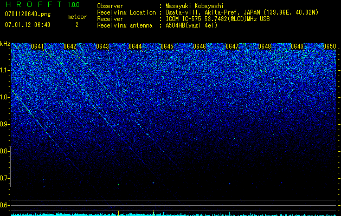Image resolution: width=341 pixels, height=216 pixels.
Task: Click antenna value A504HB(yagi 4el)
Action: coord(191,25)
